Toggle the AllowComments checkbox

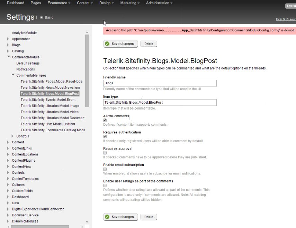coord(105,120)
